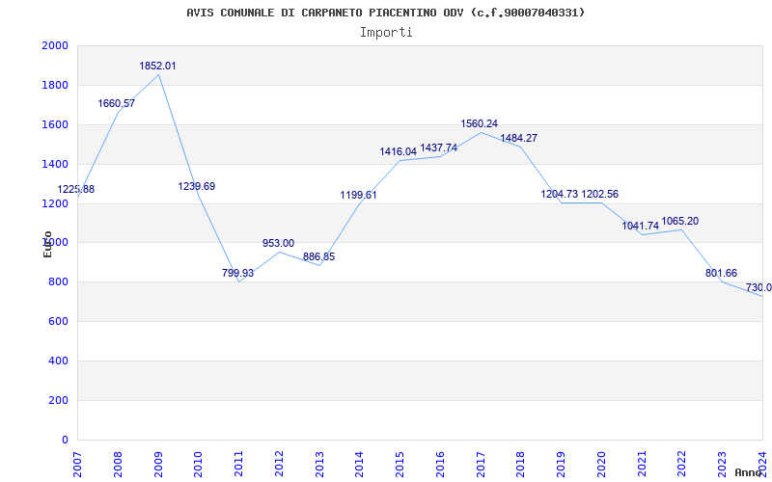
Task: Click x-axis year 2011
Action: pos(238,464)
